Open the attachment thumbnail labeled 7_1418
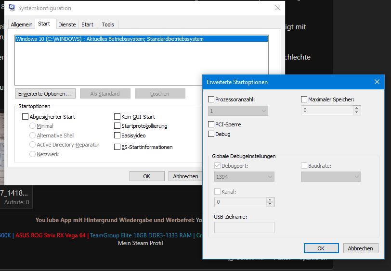391x271 pixels. click(x=14, y=193)
